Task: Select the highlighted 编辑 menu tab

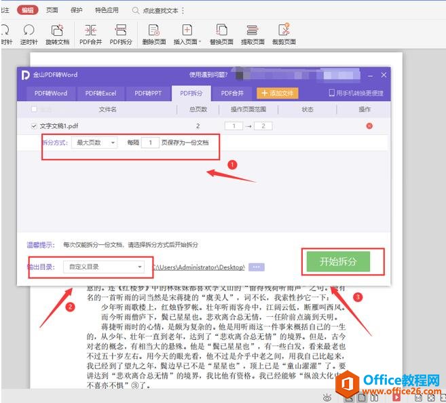Action: pyautogui.click(x=28, y=10)
